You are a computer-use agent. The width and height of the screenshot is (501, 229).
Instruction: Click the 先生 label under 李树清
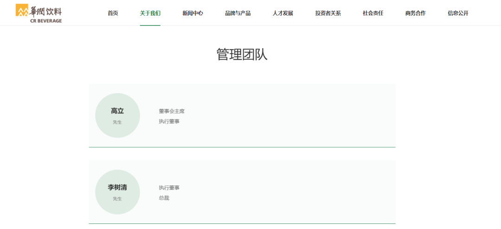coord(117,199)
